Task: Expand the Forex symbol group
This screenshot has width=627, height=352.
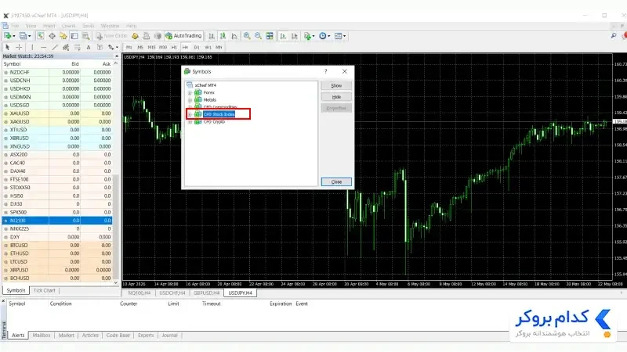Action: click(x=190, y=92)
